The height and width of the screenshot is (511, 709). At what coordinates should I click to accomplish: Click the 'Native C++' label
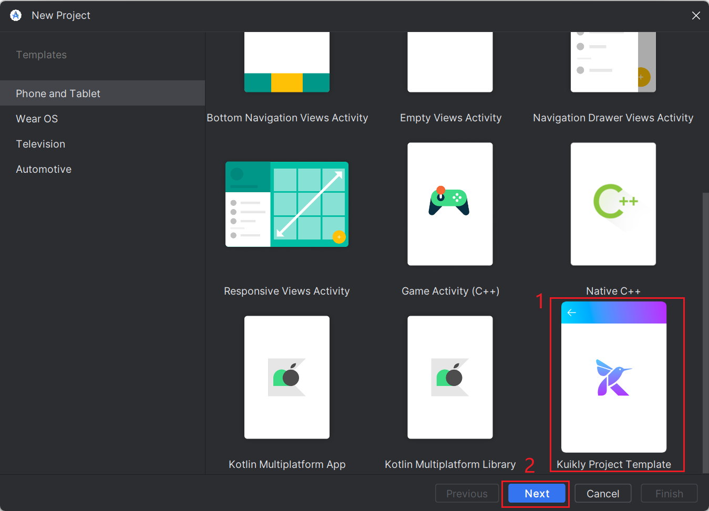point(613,291)
